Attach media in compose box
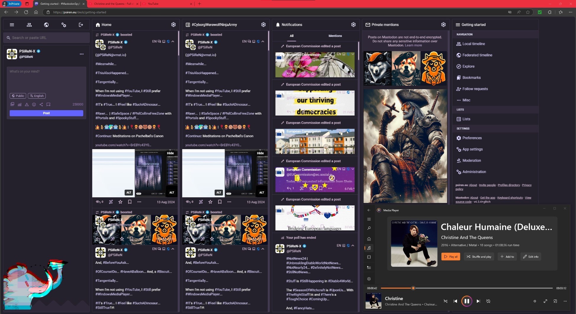The height and width of the screenshot is (314, 576). (12, 104)
